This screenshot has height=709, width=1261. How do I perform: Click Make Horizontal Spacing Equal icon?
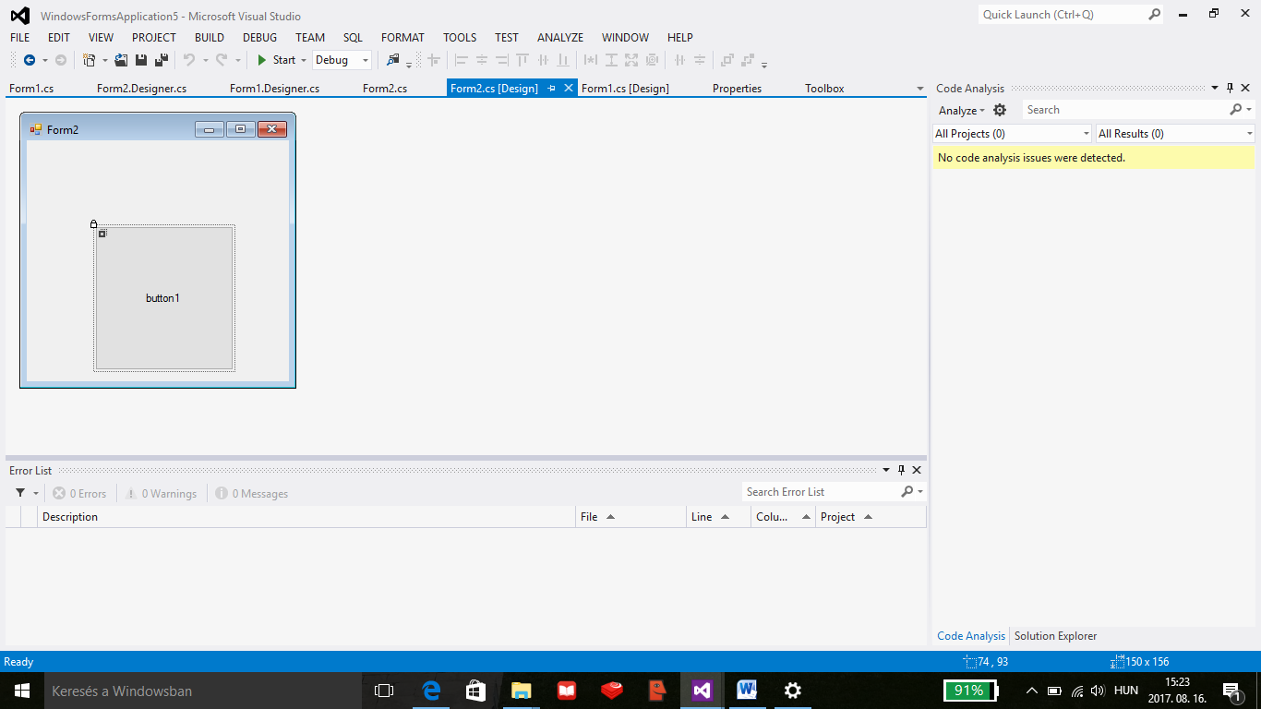coord(679,60)
